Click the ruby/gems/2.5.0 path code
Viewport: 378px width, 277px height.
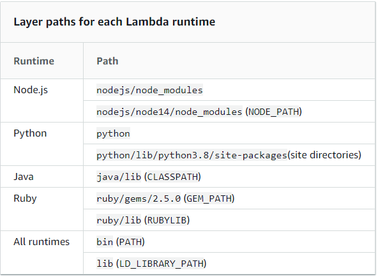[x=139, y=198]
